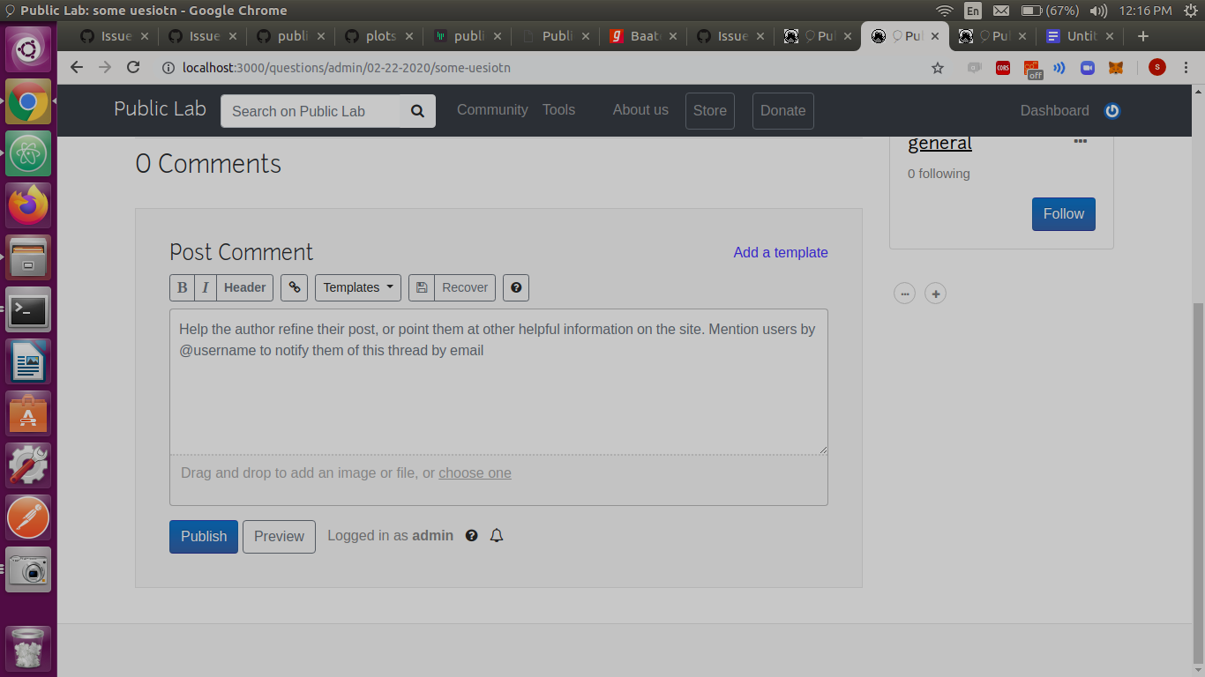View site information icon in address bar
Image resolution: width=1205 pixels, height=677 pixels.
[168, 68]
